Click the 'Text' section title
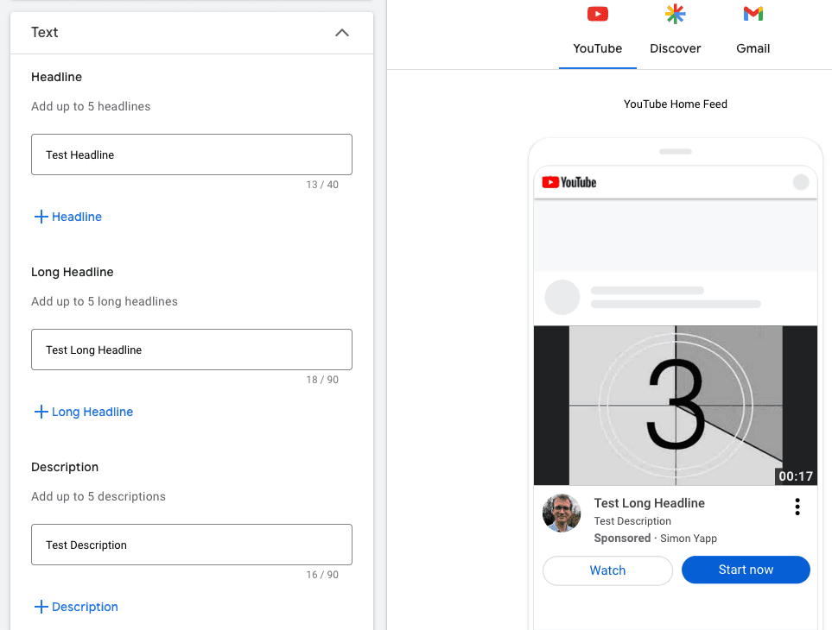The width and height of the screenshot is (832, 630). (45, 32)
